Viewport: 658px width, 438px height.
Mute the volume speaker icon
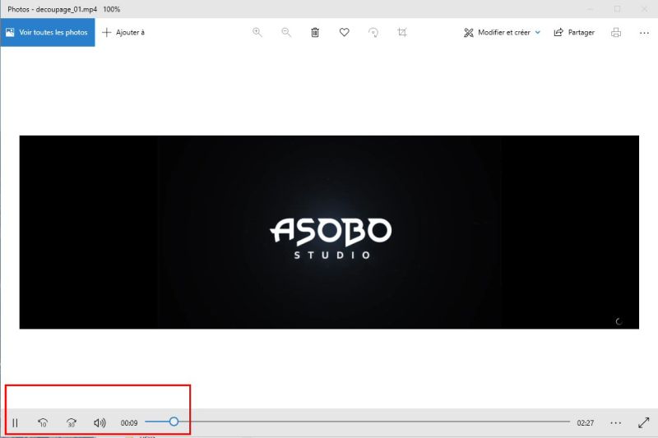100,423
